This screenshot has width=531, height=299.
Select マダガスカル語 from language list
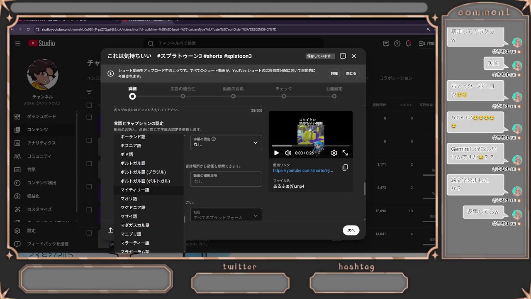coord(149,225)
